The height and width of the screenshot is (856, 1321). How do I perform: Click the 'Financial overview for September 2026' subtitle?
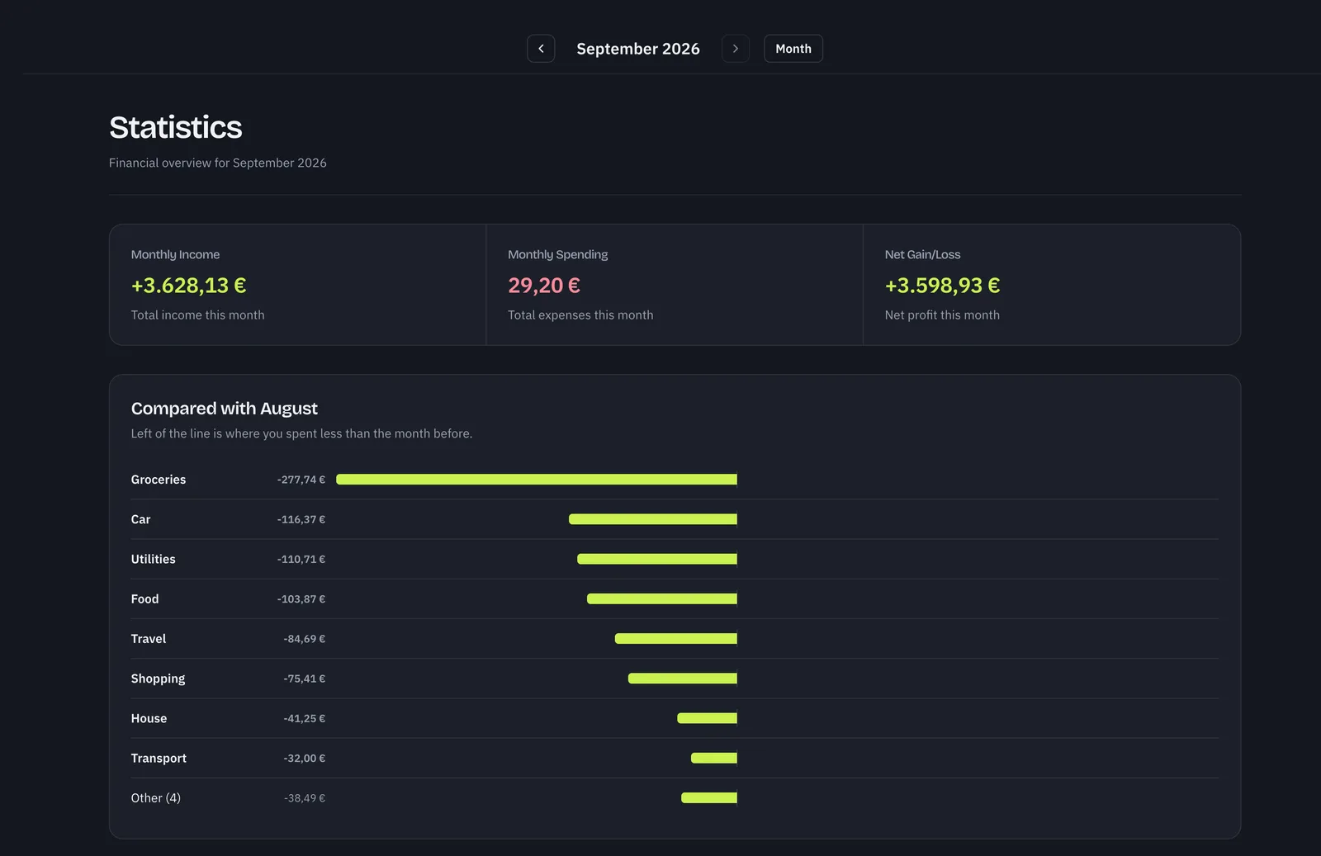[218, 163]
